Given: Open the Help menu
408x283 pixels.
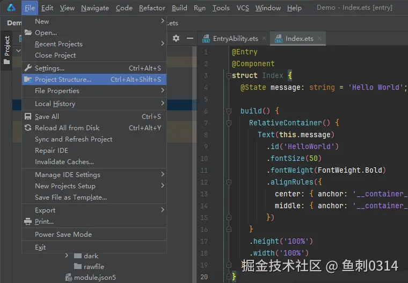Looking at the screenshot, I should tap(294, 8).
